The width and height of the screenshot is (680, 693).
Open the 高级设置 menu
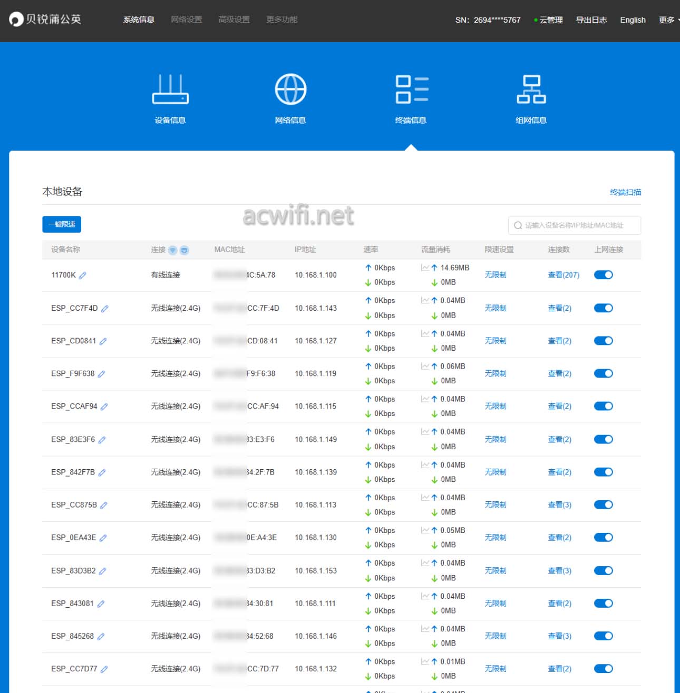coord(234,19)
